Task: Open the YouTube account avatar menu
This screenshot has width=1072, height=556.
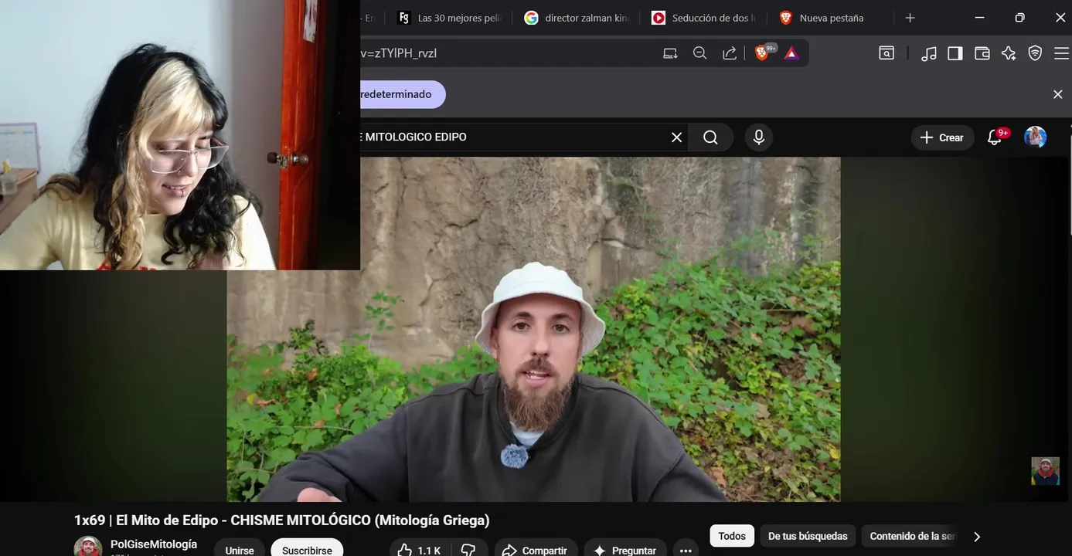Action: 1035,137
